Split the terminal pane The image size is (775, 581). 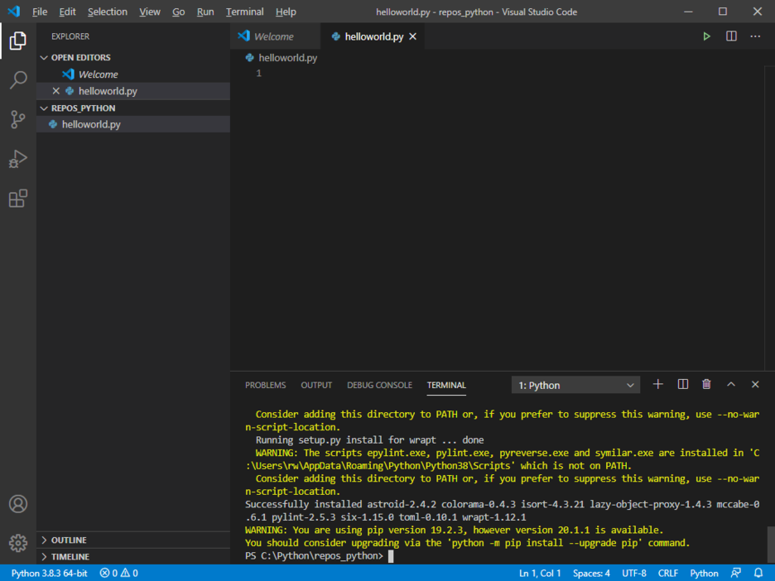click(x=682, y=384)
